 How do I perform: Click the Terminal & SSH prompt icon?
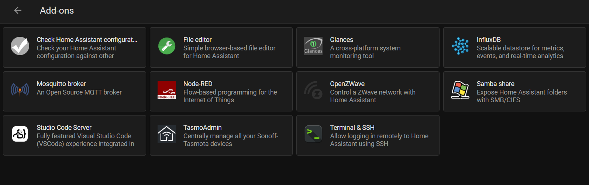[x=313, y=134]
